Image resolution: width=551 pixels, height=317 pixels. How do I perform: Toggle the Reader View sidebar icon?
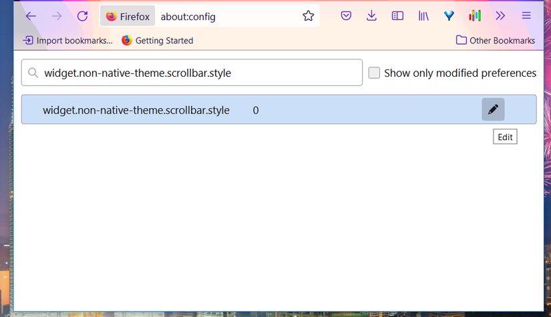pyautogui.click(x=397, y=16)
